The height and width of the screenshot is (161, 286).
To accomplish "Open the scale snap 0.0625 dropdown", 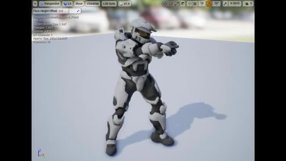I will click(x=235, y=4).
